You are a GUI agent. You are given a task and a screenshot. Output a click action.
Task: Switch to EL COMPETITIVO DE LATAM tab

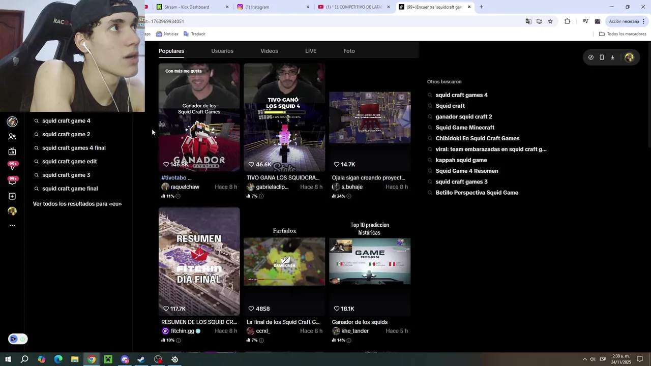[x=353, y=7]
